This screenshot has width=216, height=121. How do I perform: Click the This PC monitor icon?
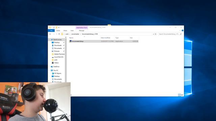pos(52,70)
